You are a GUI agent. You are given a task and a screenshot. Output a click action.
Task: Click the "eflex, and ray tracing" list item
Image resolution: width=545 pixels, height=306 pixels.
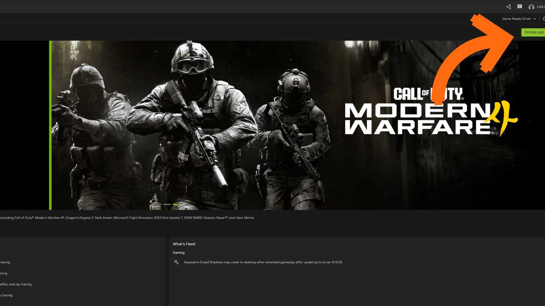pos(16,284)
